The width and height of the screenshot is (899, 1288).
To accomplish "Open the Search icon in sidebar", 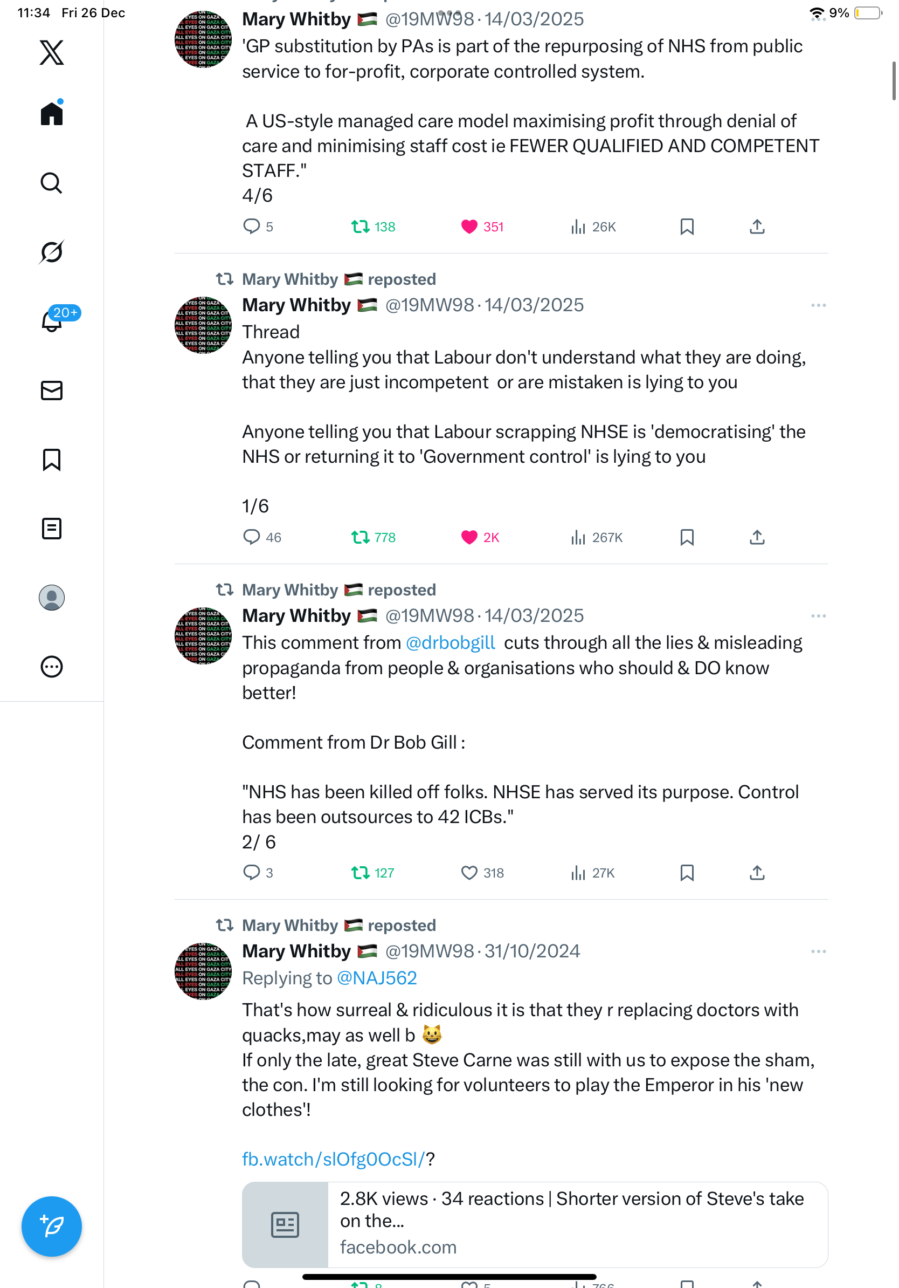I will [x=52, y=183].
